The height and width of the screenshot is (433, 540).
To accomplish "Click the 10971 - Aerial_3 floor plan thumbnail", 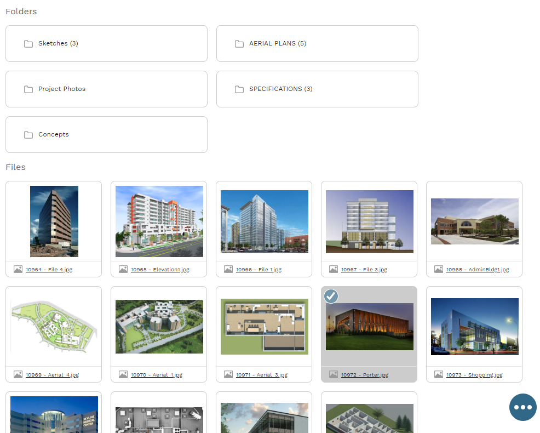I will pos(264,327).
